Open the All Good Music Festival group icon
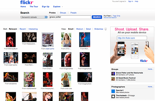This screenshot has width=155, height=101. [113, 79]
